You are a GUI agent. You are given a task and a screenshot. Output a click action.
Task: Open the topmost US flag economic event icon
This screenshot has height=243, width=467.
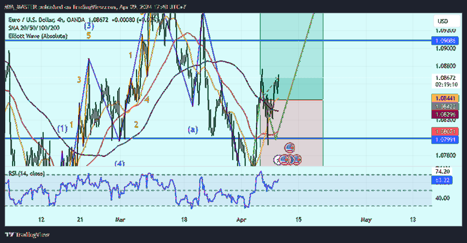point(290,147)
